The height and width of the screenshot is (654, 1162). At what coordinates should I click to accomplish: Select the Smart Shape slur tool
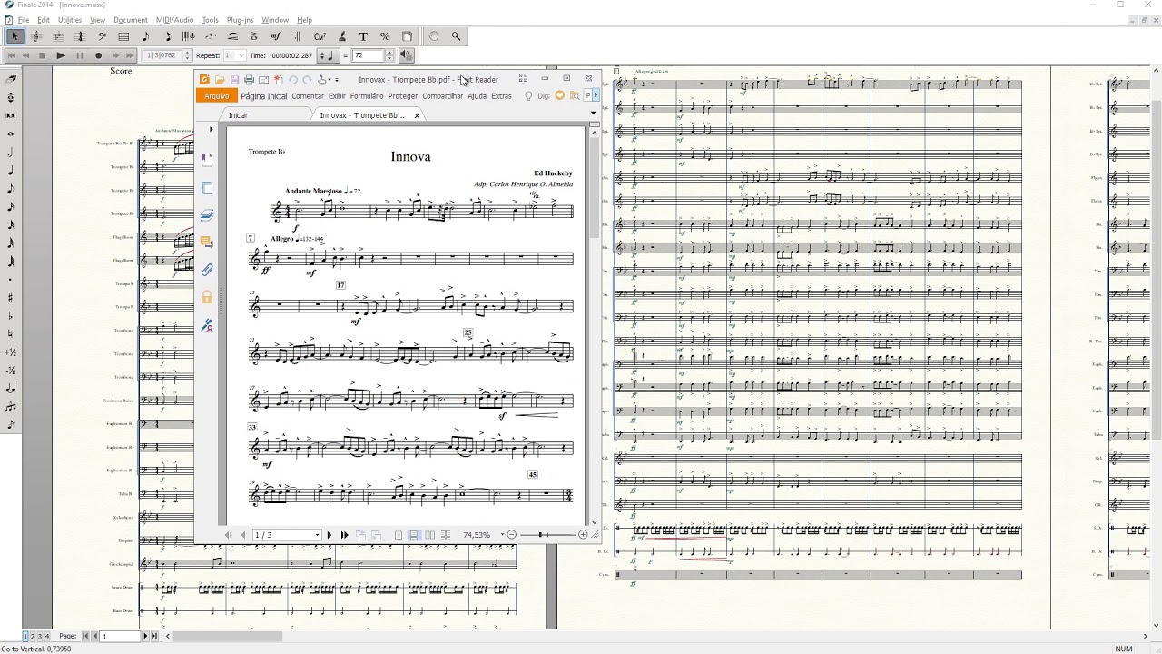point(232,36)
